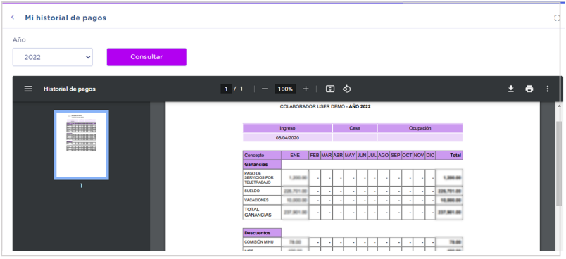Click the AGO column header

[384, 155]
